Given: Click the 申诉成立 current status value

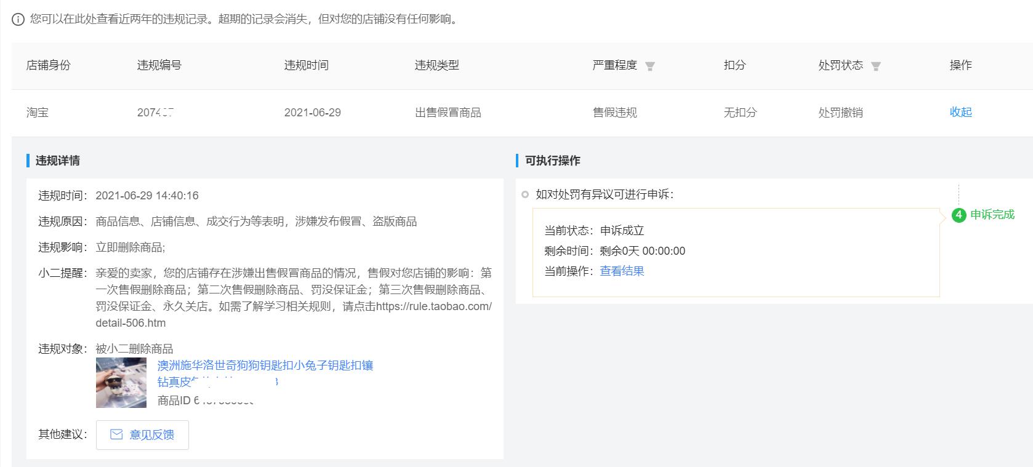Looking at the screenshot, I should tap(622, 231).
